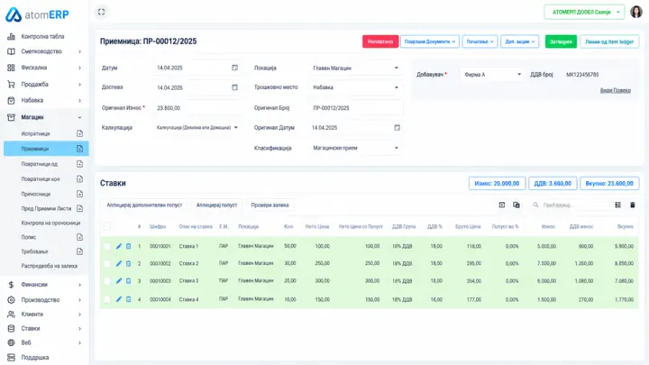Click the import rows toolbar icon
Viewport: 649px width, 365px height.
pyautogui.click(x=502, y=205)
